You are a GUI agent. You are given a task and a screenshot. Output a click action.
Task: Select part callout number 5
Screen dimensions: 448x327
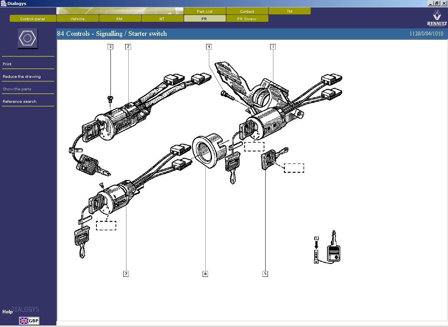click(x=265, y=274)
